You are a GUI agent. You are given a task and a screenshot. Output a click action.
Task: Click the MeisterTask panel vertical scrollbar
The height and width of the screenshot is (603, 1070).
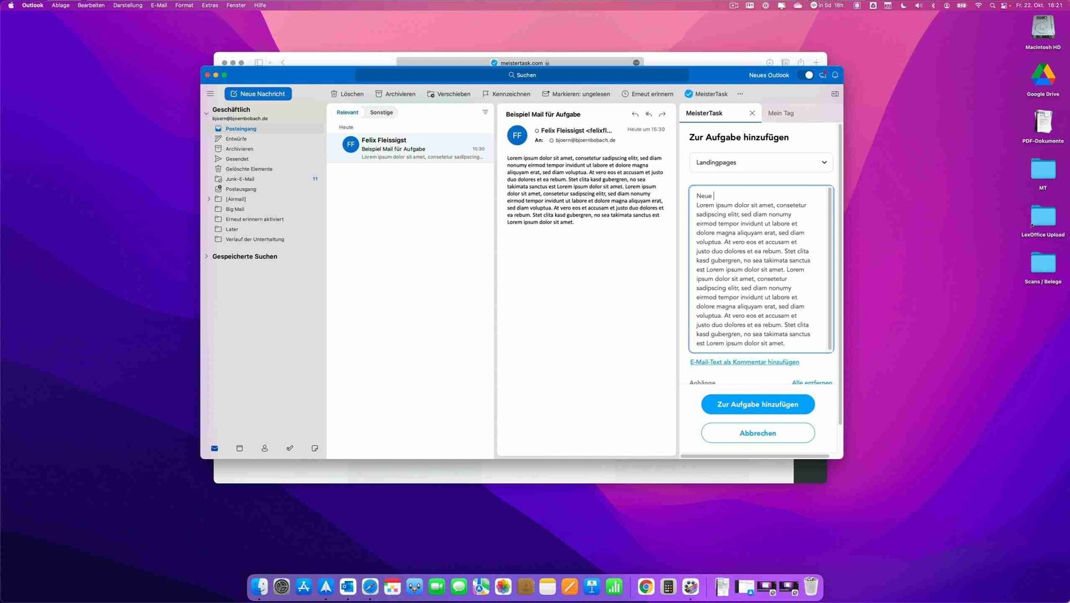840,268
